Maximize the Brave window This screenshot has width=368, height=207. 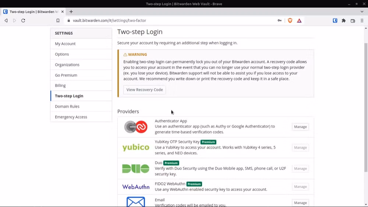357,4
